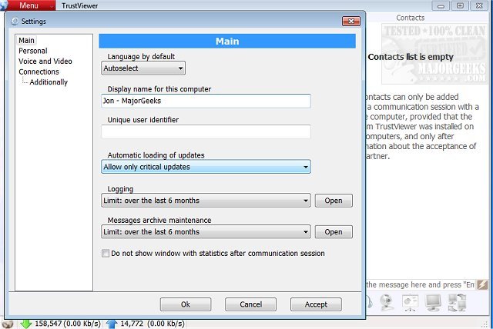Select Personal in the settings tree

tap(33, 51)
